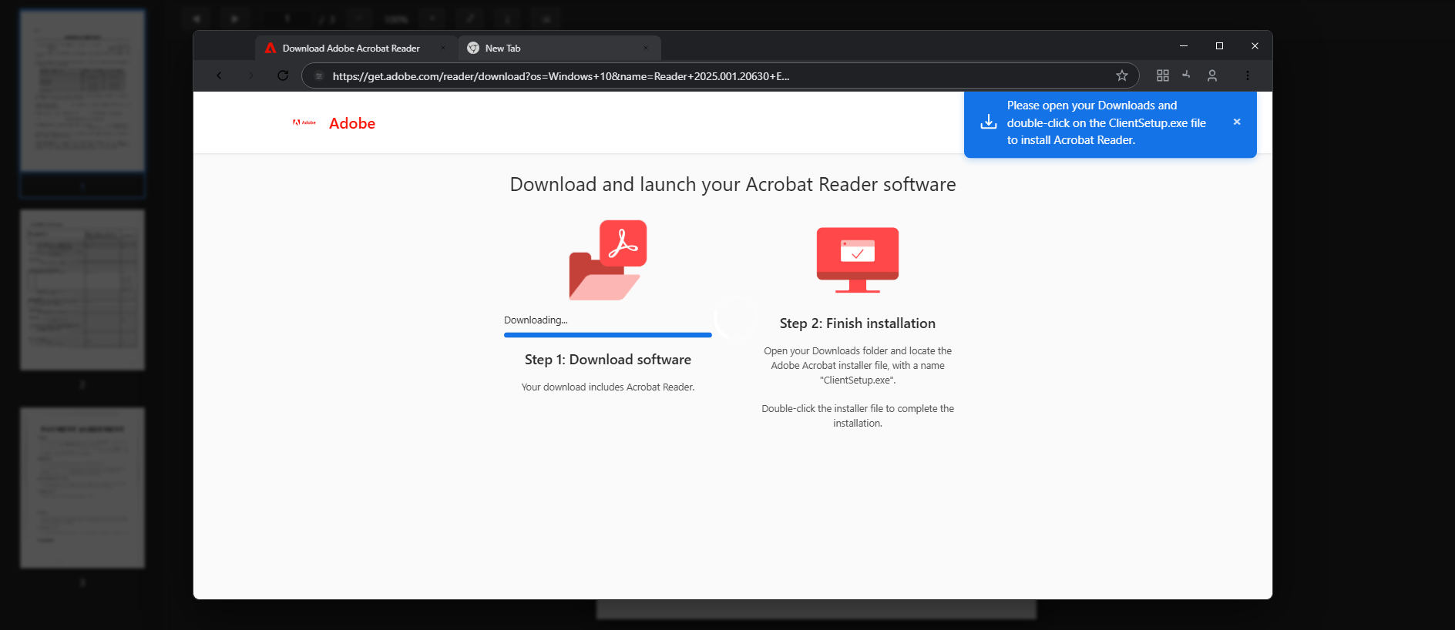Open the browser extensions grid icon
Image resolution: width=1455 pixels, height=630 pixels.
1163,75
